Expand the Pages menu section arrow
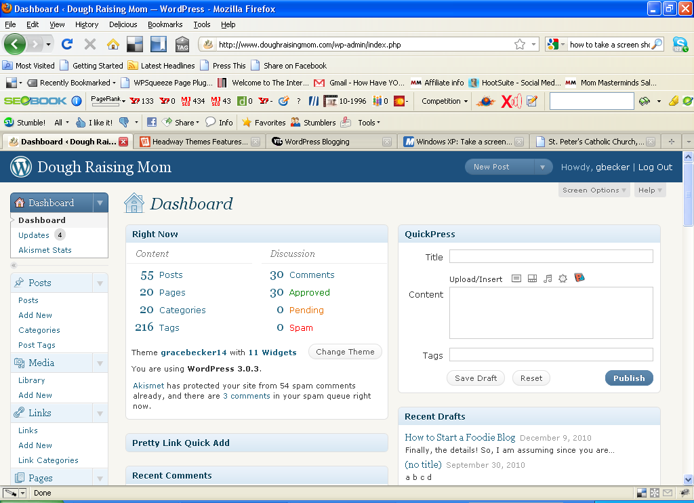 [x=100, y=478]
